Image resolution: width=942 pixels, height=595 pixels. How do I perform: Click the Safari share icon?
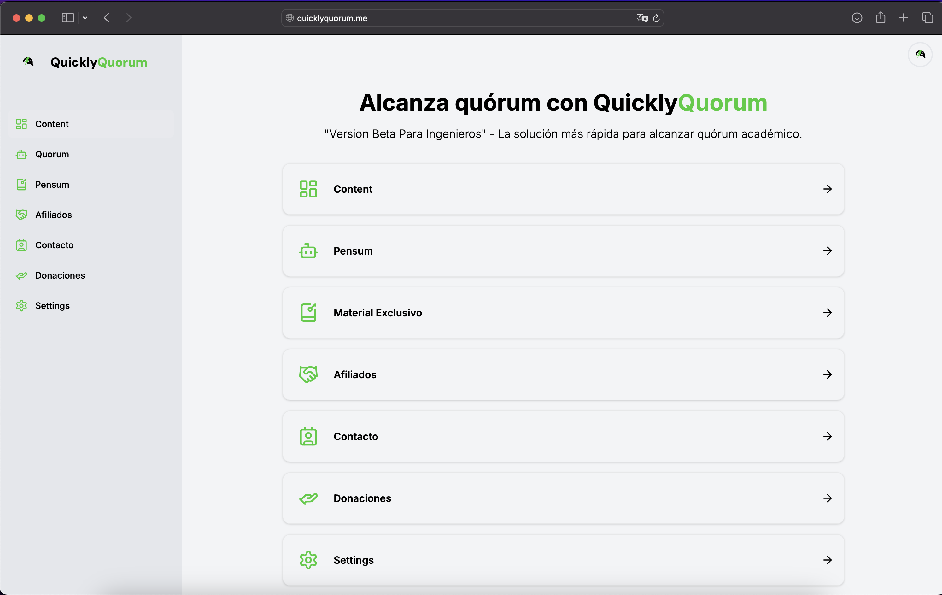880,18
